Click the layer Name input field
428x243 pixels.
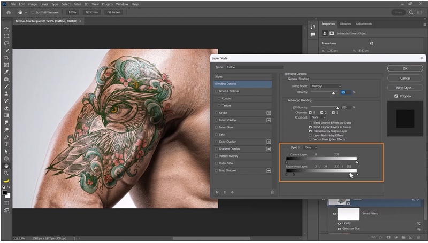pos(255,67)
